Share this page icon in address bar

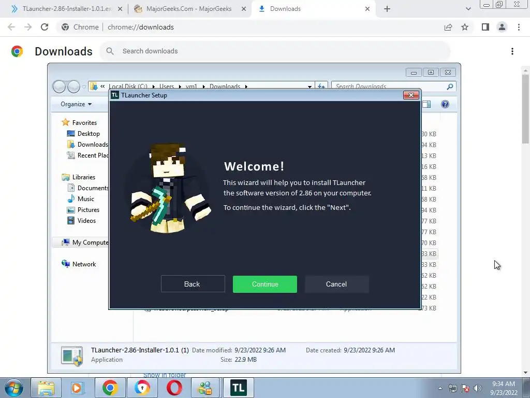pos(448,27)
